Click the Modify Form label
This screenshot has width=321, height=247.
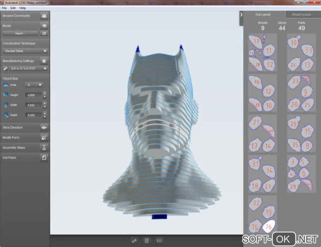point(11,138)
